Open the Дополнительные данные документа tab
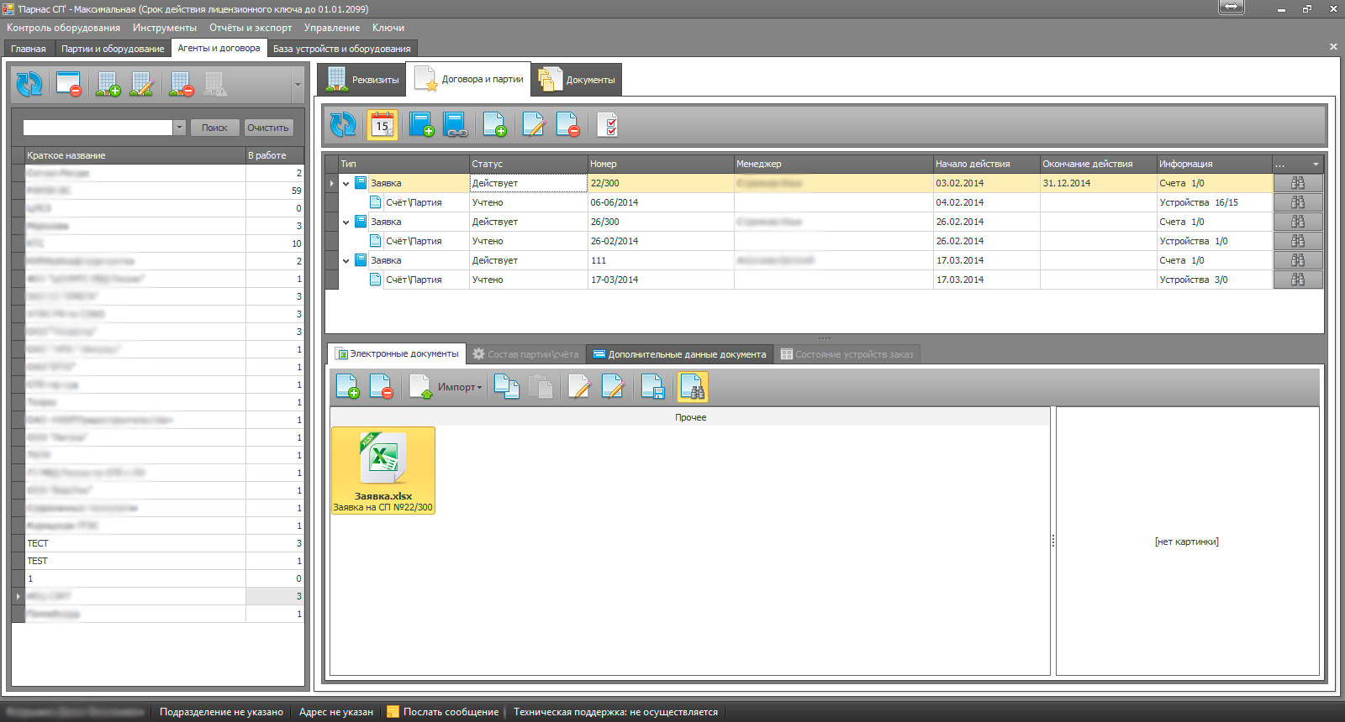1345x722 pixels. 679,354
